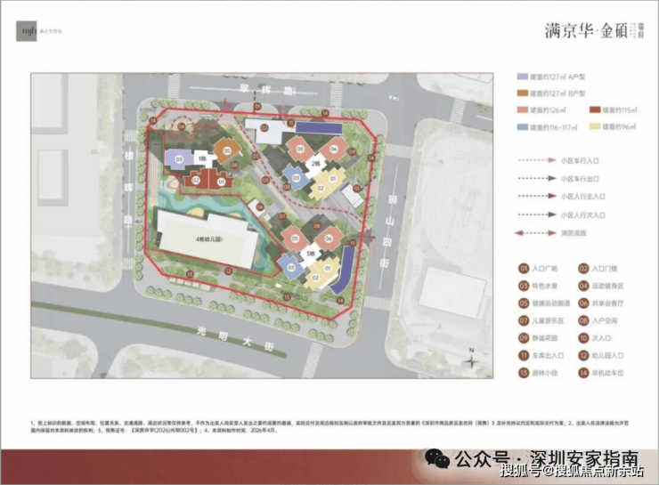
Task: Click legend marker 02 入口门楼
Action: (584, 269)
